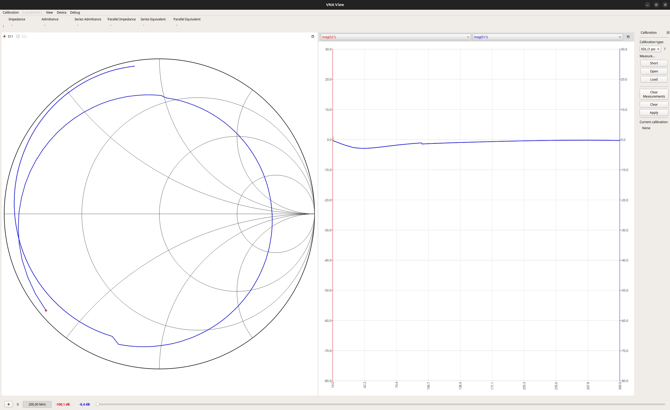Close the Calibration side panel
670x410 pixels.
(x=668, y=33)
